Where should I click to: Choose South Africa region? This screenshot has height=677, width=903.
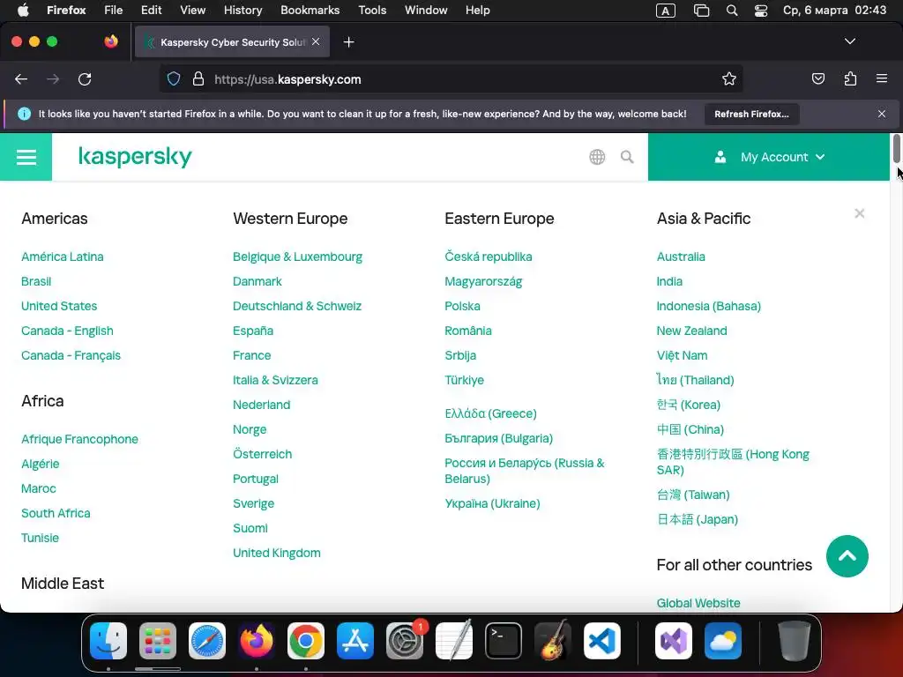tap(56, 514)
